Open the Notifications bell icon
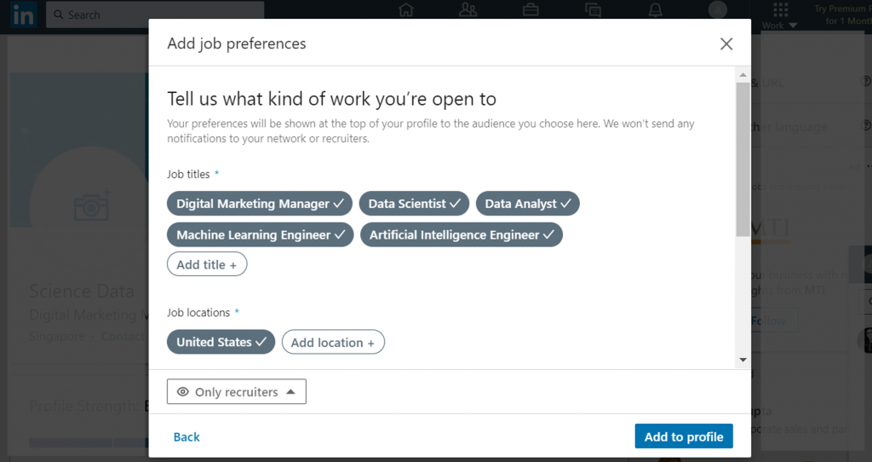This screenshot has height=462, width=872. [656, 10]
